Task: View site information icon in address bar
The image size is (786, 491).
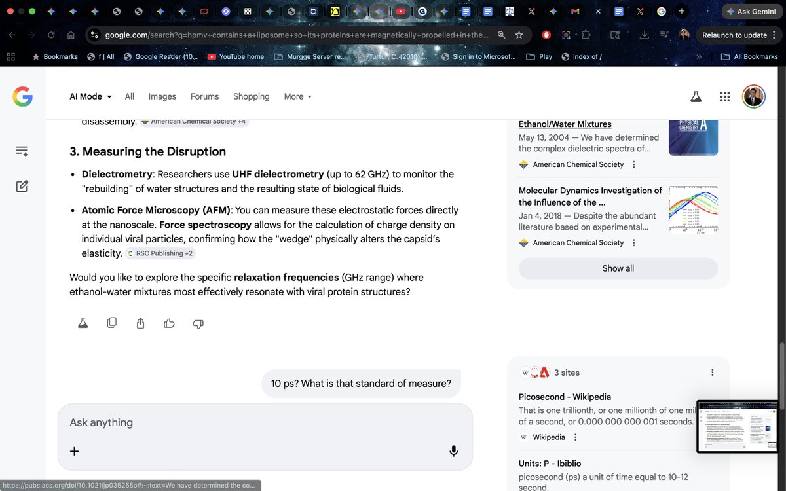Action: [x=94, y=35]
